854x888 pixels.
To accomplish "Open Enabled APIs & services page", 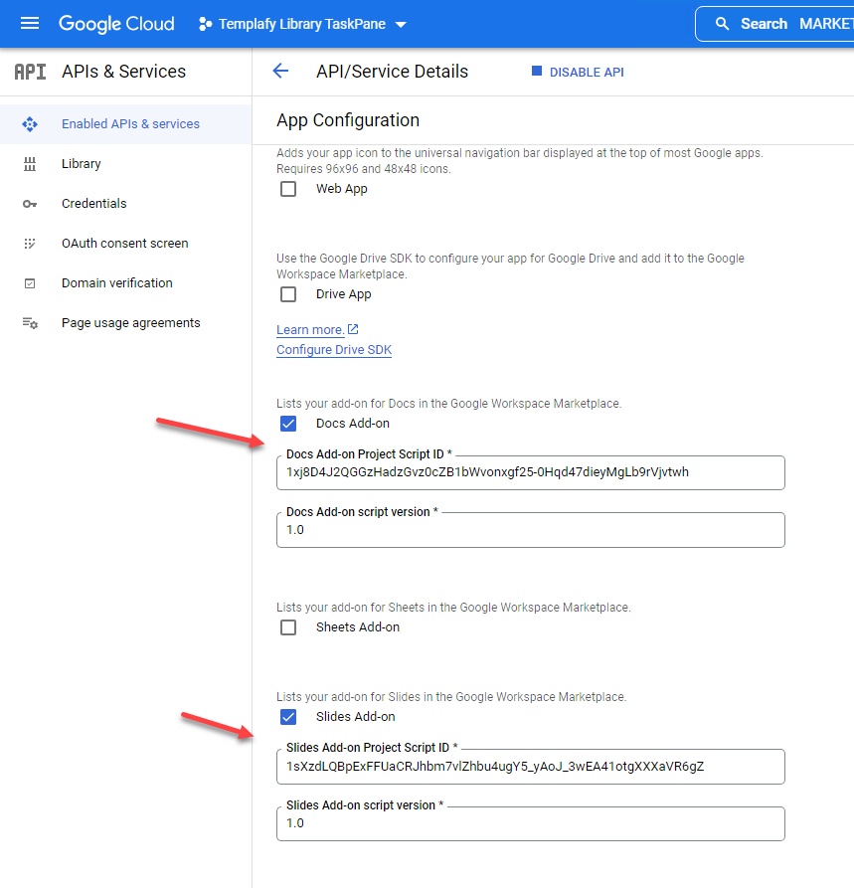I will [125, 124].
